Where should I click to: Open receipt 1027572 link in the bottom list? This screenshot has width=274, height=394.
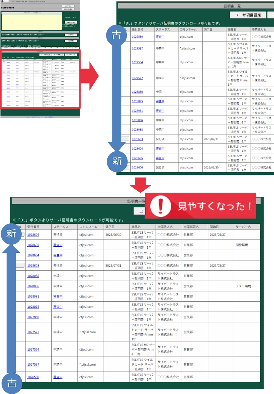(x=33, y=332)
